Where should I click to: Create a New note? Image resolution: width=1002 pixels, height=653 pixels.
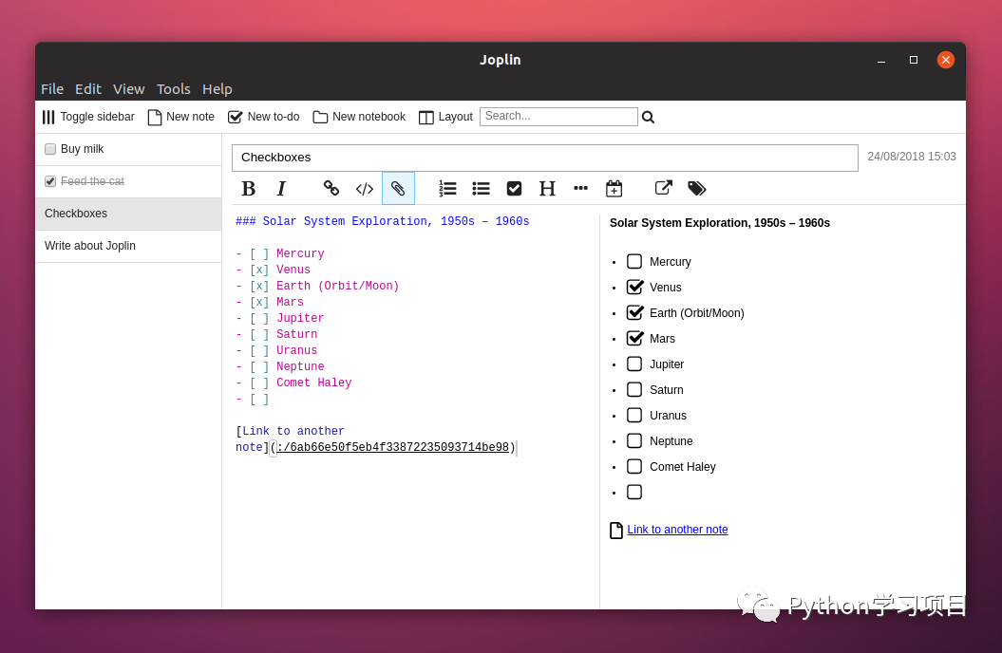coord(180,117)
